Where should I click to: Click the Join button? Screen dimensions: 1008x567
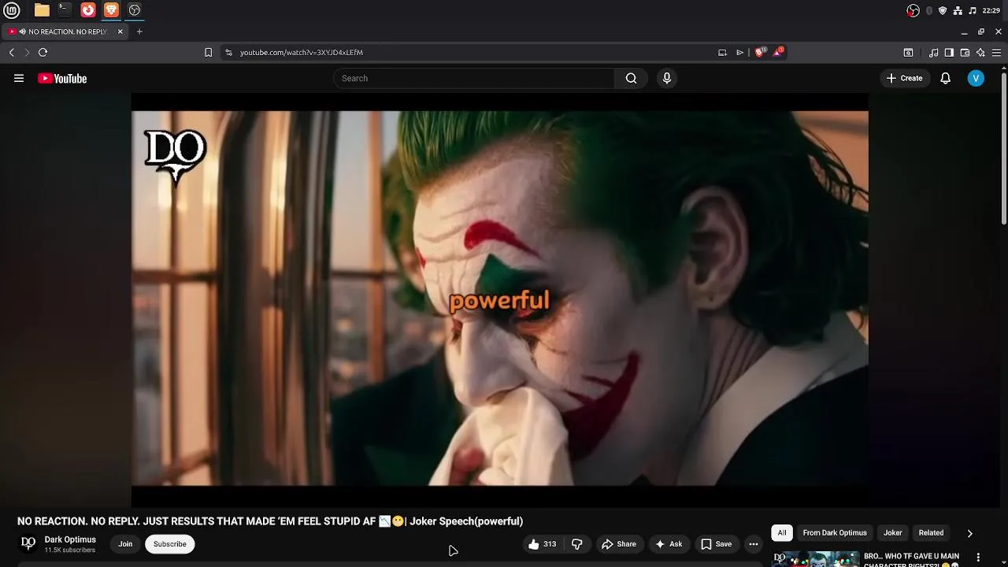pyautogui.click(x=125, y=544)
